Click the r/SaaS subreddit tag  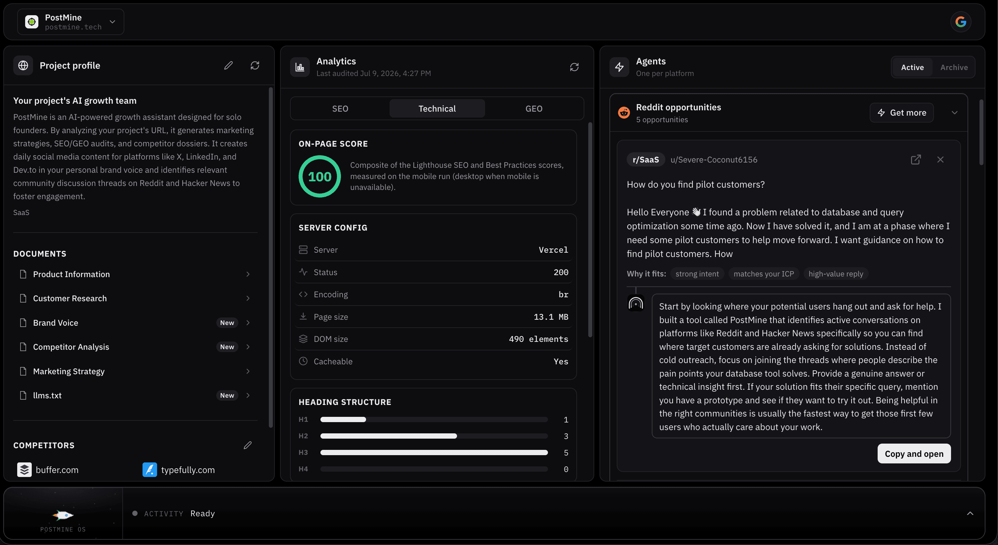(645, 160)
